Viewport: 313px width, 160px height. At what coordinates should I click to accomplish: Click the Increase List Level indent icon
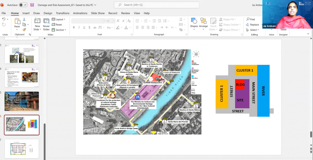point(159,21)
